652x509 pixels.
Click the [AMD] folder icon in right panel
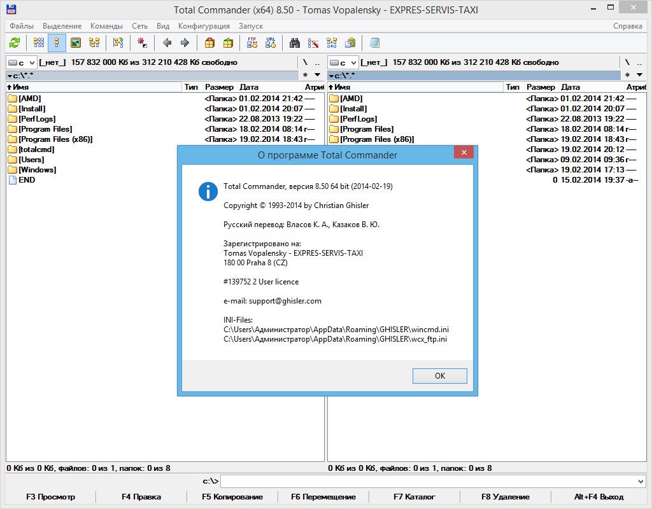tap(334, 99)
